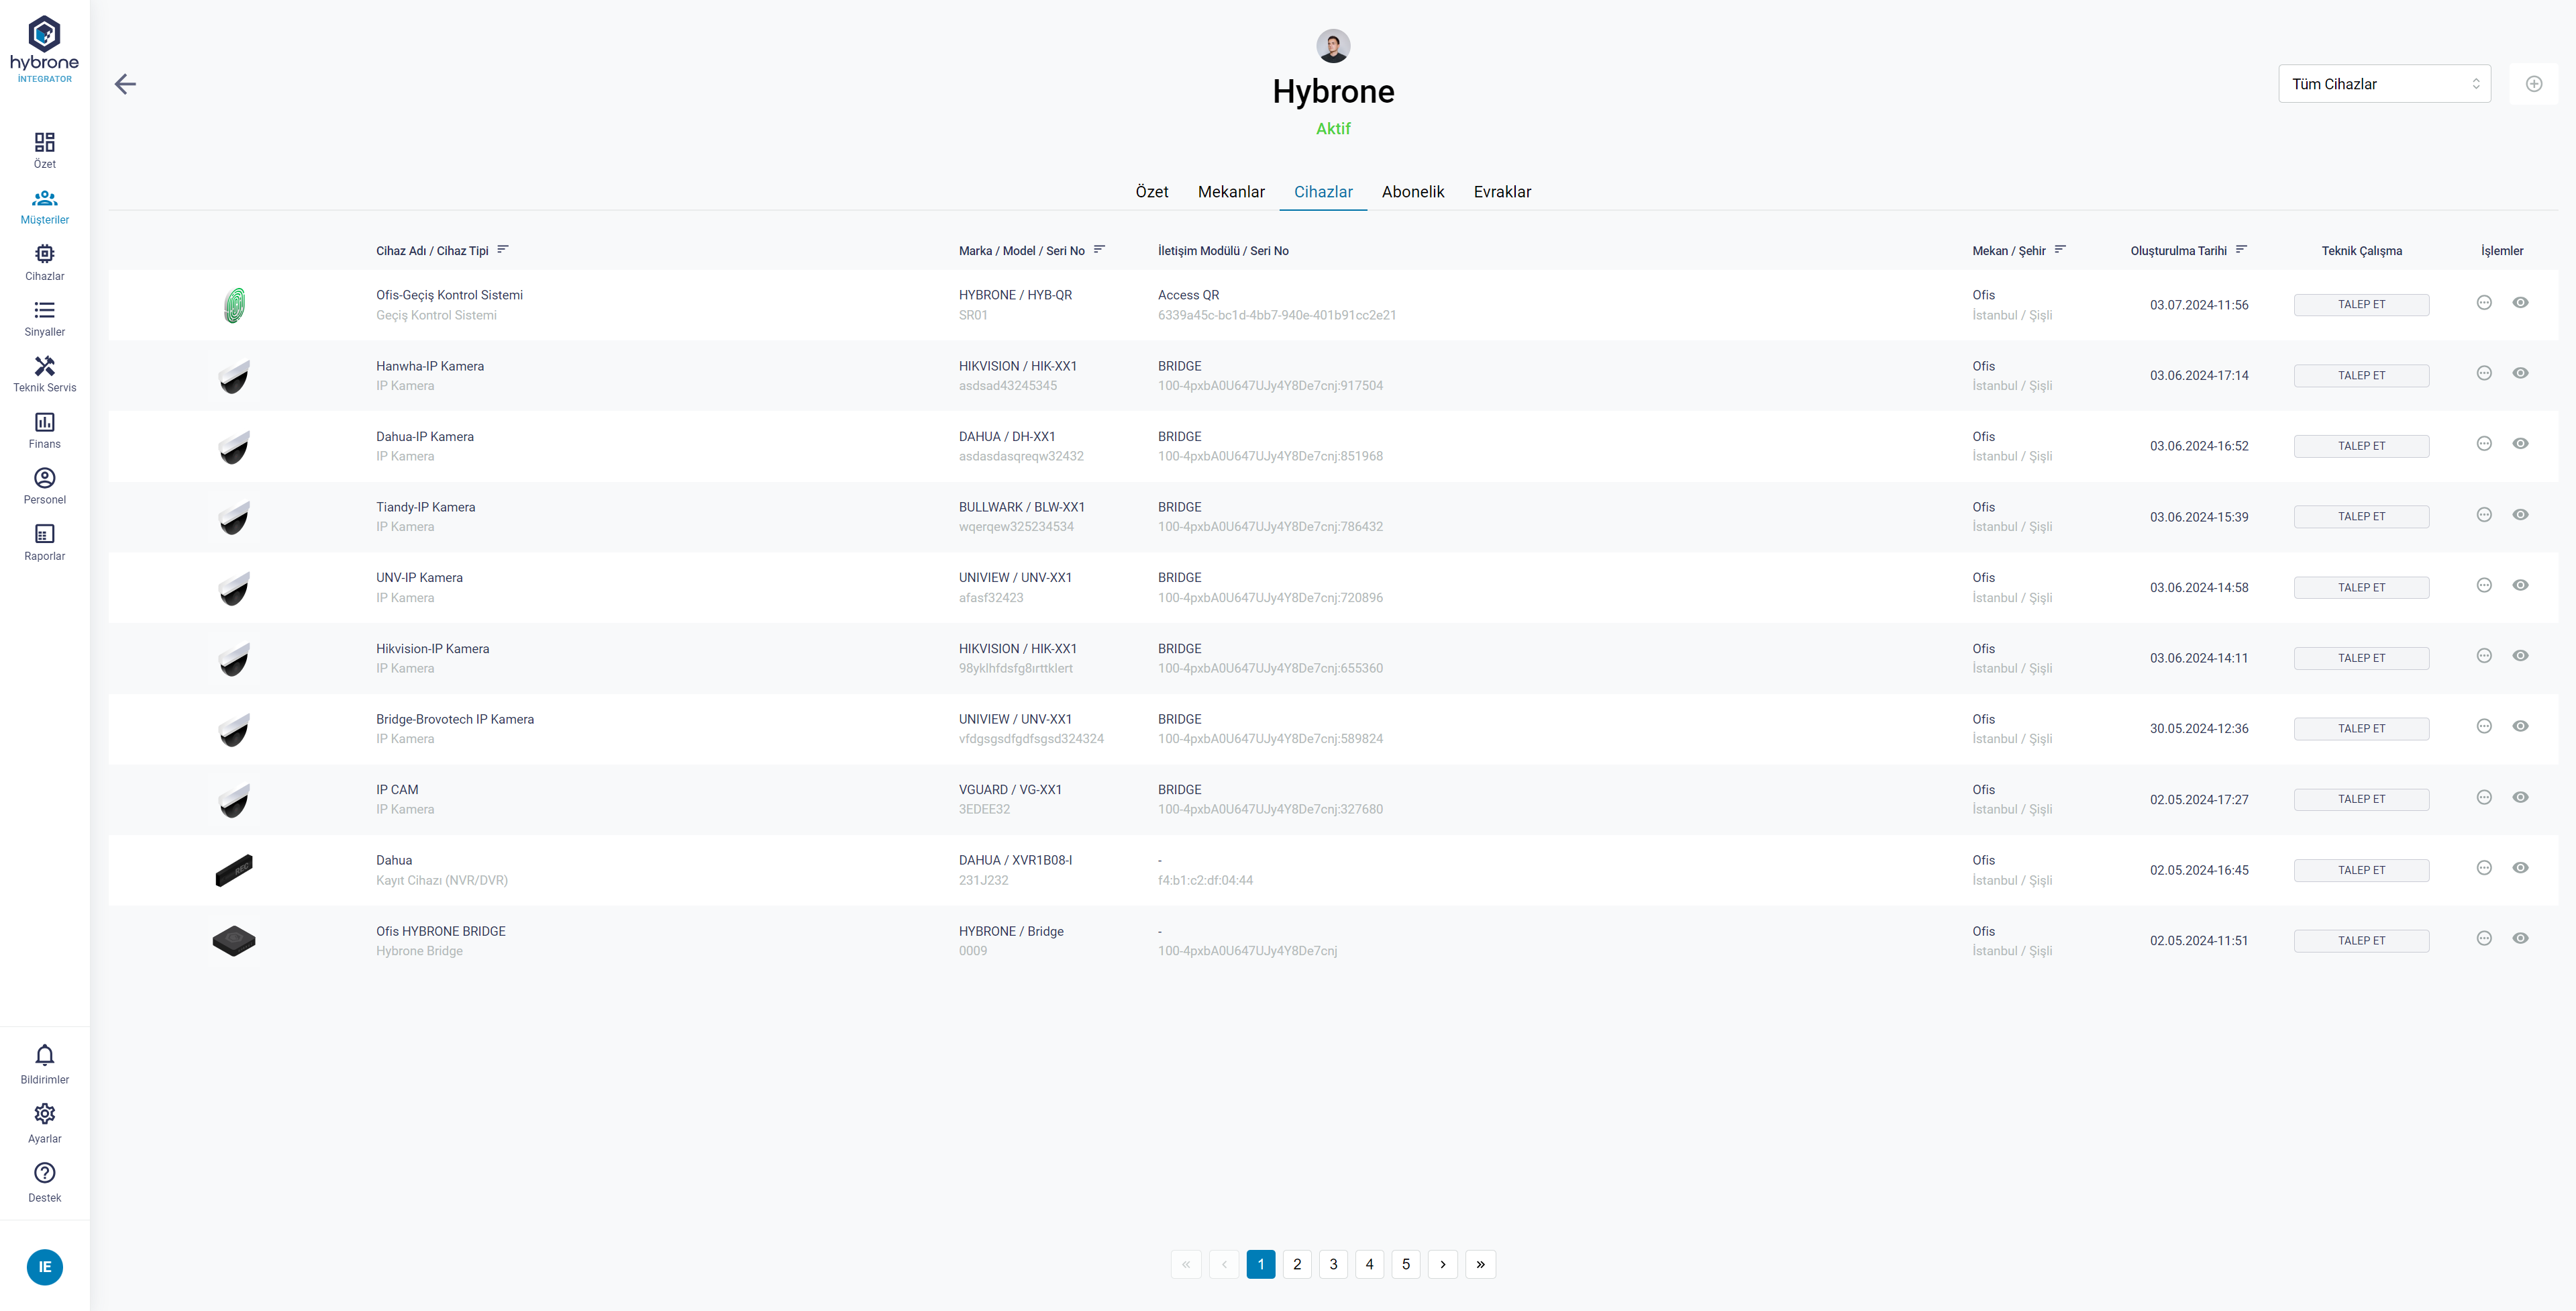2576x1311 pixels.
Task: Click the back arrow icon
Action: coord(125,84)
